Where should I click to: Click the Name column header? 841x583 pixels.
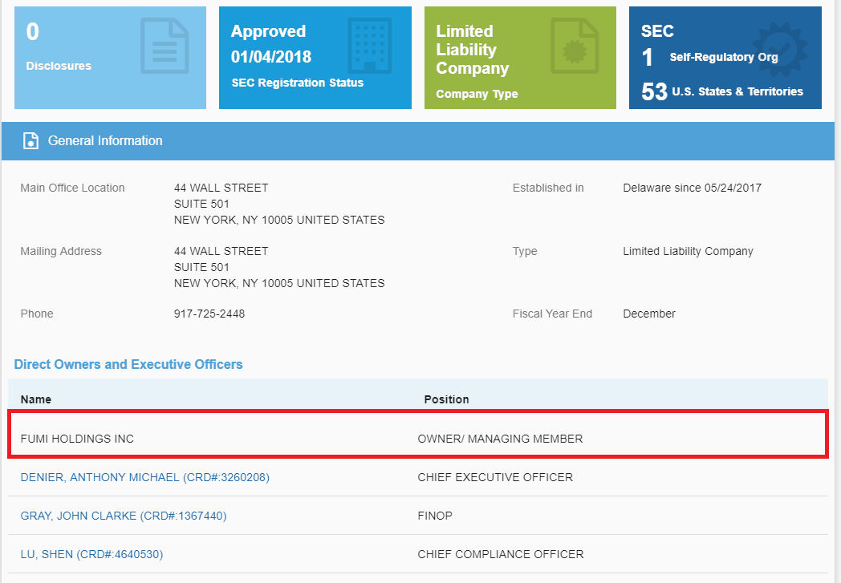tap(36, 399)
